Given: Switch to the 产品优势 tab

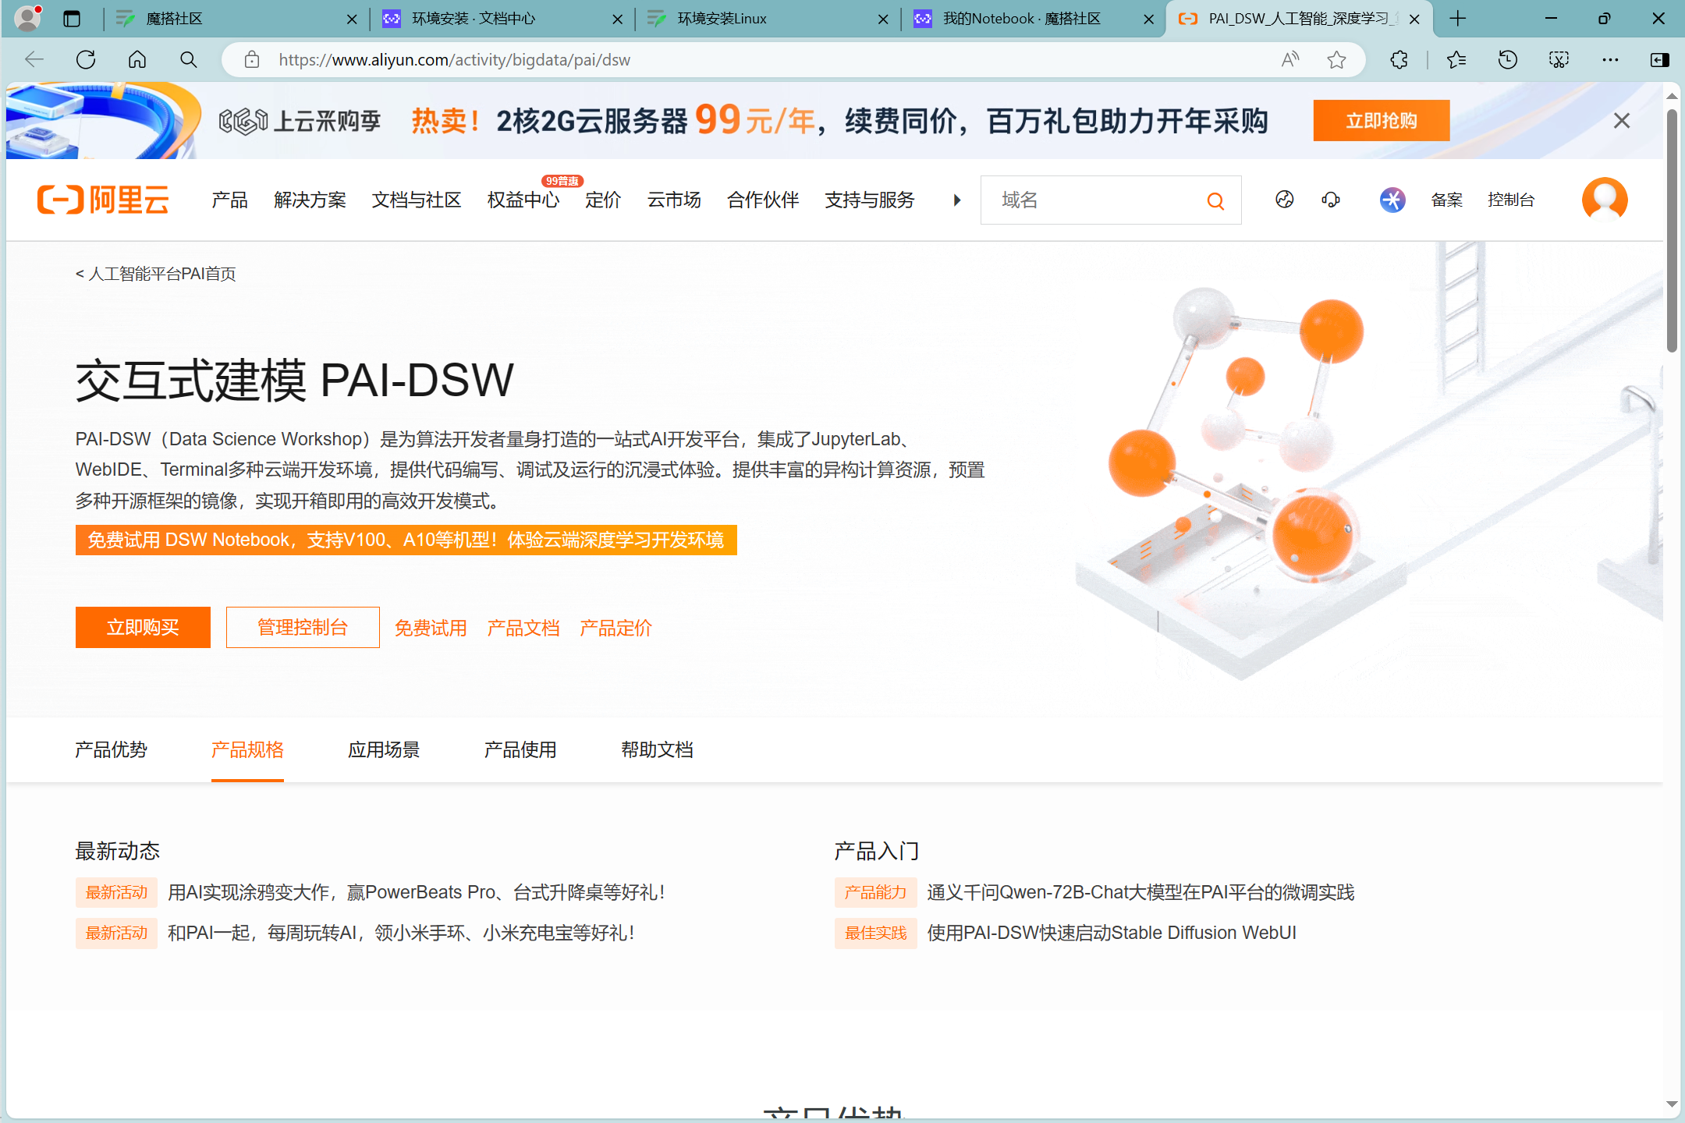Looking at the screenshot, I should [111, 750].
